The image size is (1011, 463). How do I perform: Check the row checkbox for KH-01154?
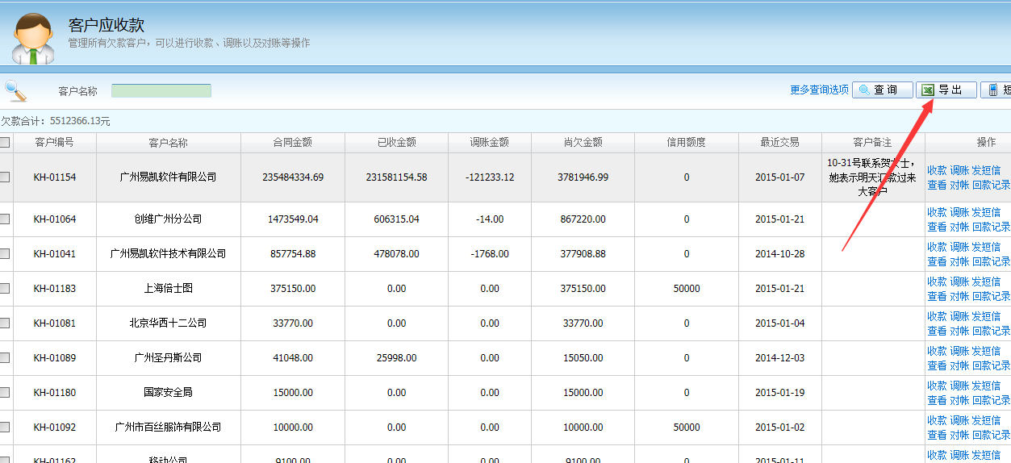click(5, 177)
